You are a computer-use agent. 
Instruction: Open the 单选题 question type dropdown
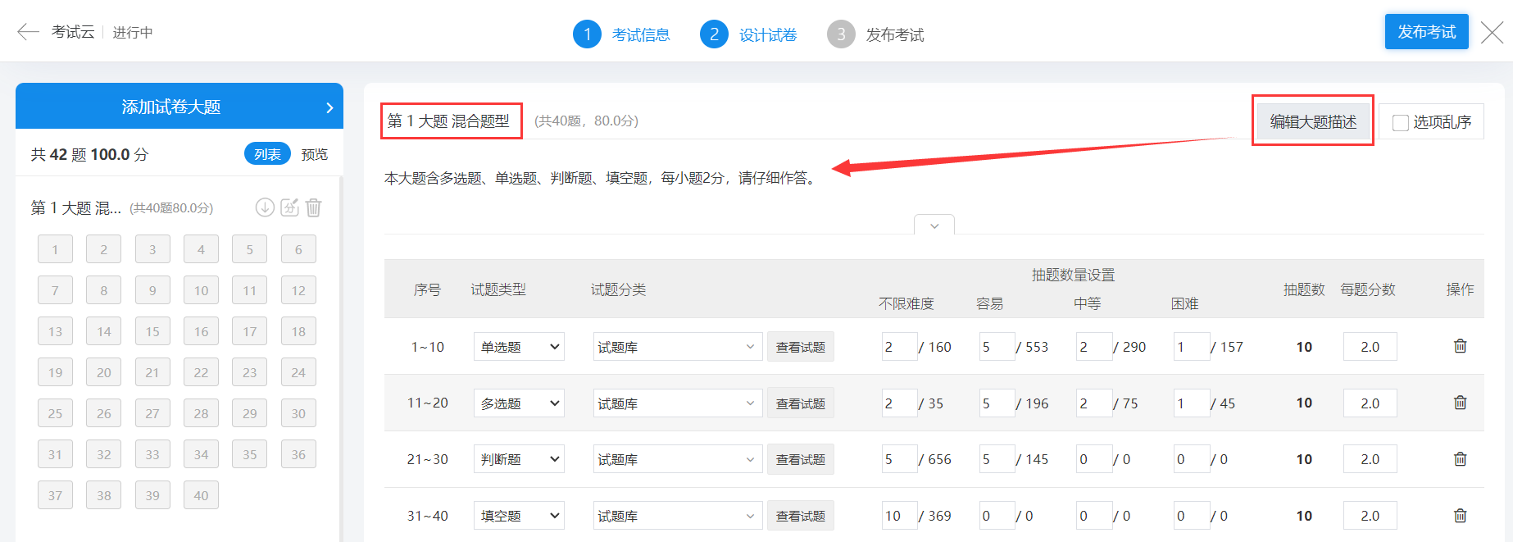point(519,347)
